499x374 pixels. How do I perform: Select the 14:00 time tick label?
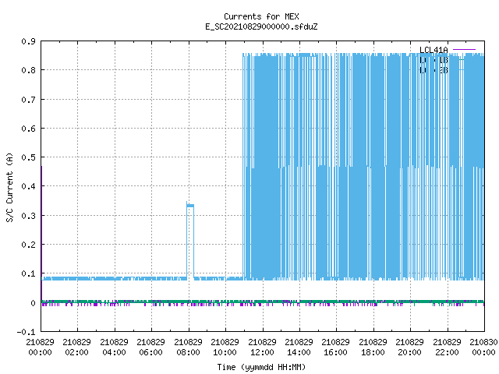click(x=299, y=352)
